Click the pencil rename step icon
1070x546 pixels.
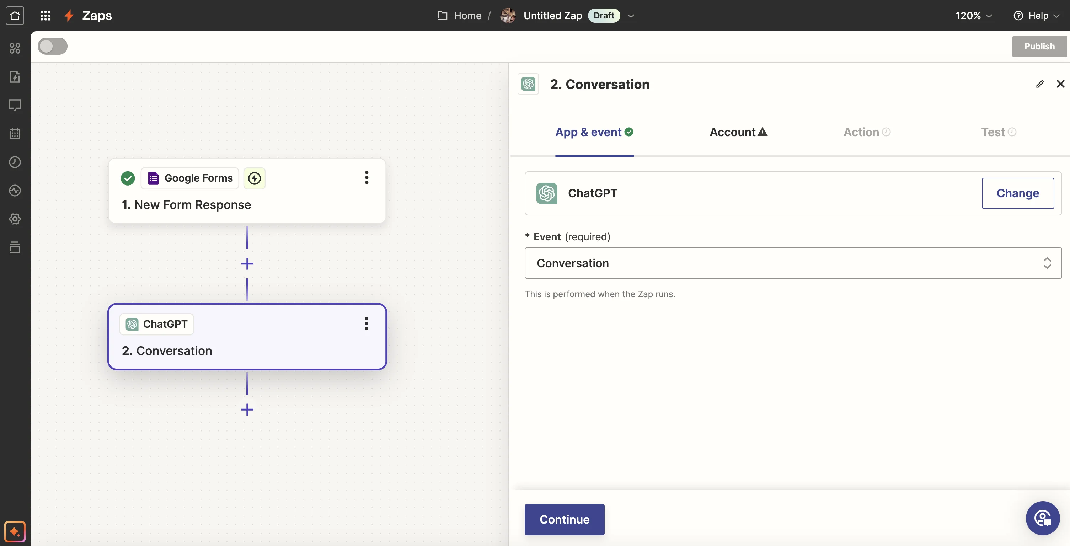[1040, 84]
